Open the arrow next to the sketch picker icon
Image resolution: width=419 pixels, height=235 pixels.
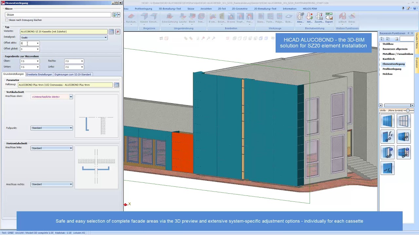[x=119, y=15]
